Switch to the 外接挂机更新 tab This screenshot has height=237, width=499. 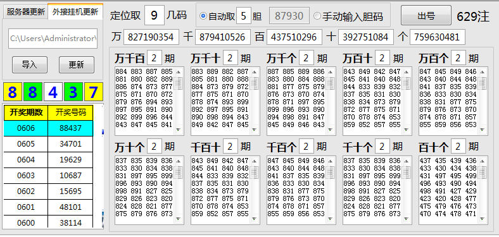point(75,12)
